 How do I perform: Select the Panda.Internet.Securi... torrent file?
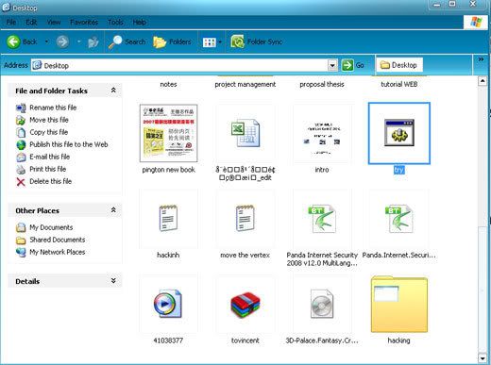[399, 219]
